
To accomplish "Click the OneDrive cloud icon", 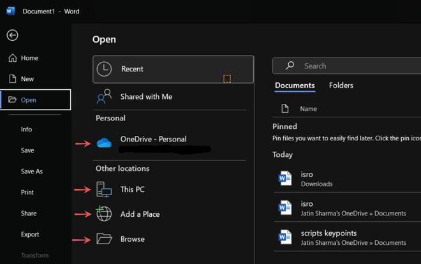I will pos(104,143).
